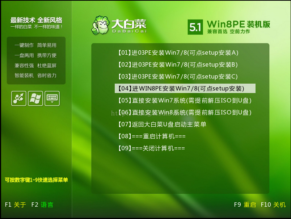Click the keyboard icon in the left panel
The height and width of the screenshot is (219, 291).
[x=52, y=98]
